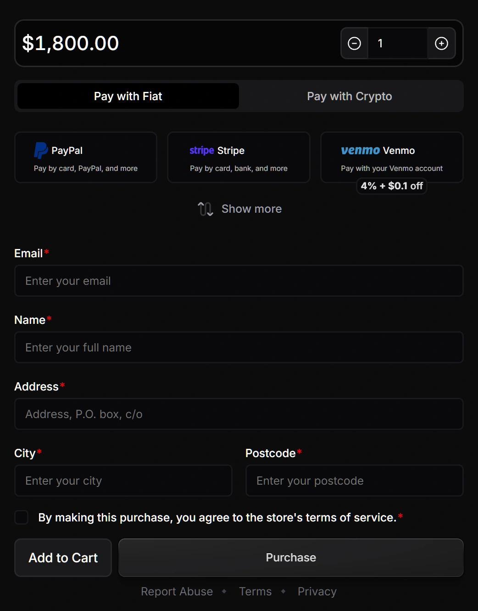Open the Privacy link
This screenshot has width=478, height=611.
pyautogui.click(x=317, y=592)
